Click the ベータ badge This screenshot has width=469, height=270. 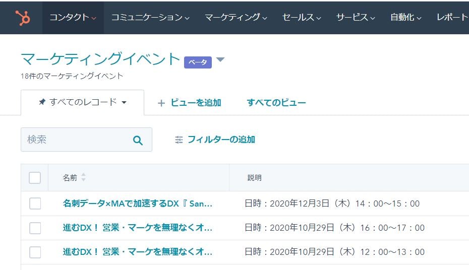(198, 62)
